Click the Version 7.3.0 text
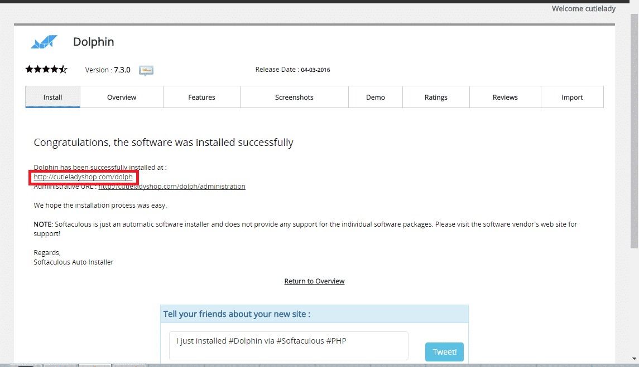 [108, 70]
